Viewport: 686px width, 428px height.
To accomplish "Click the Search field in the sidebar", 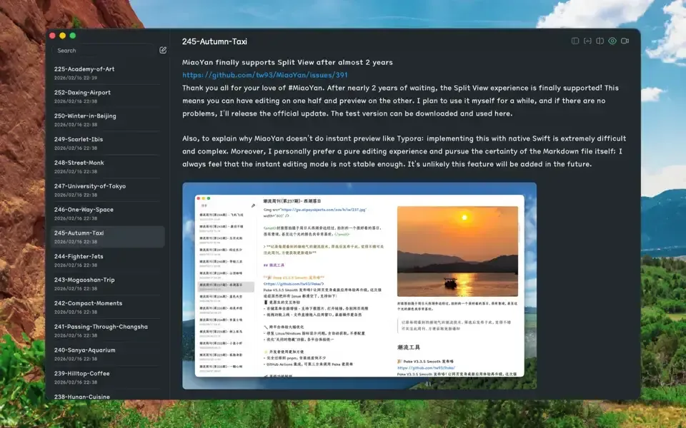I will pos(103,51).
